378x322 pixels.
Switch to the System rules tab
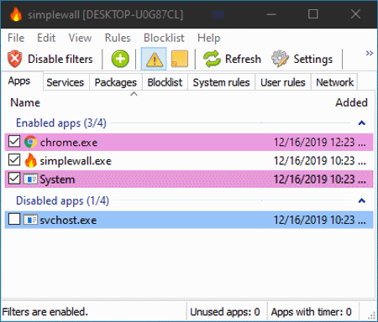coord(221,82)
